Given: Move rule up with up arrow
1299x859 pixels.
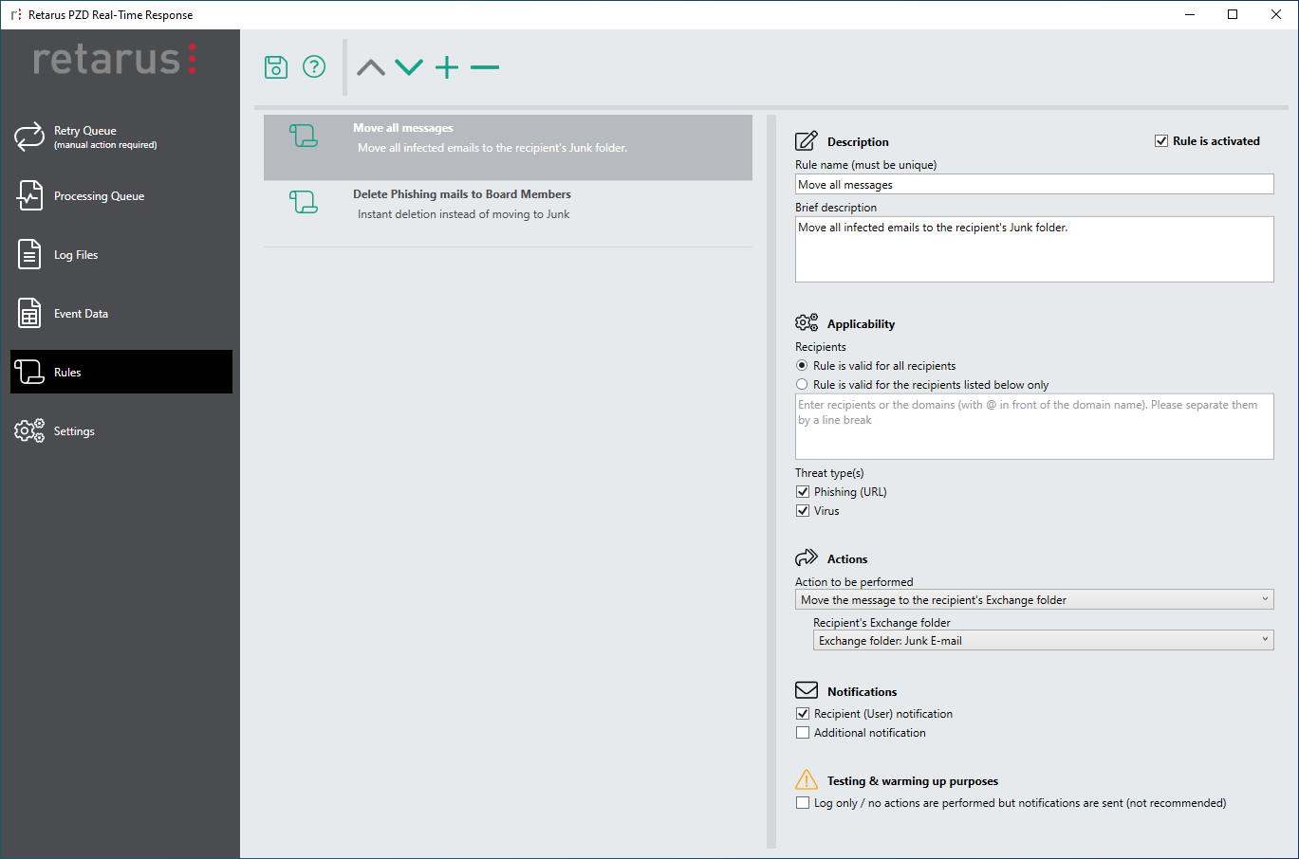Looking at the screenshot, I should coord(371,67).
